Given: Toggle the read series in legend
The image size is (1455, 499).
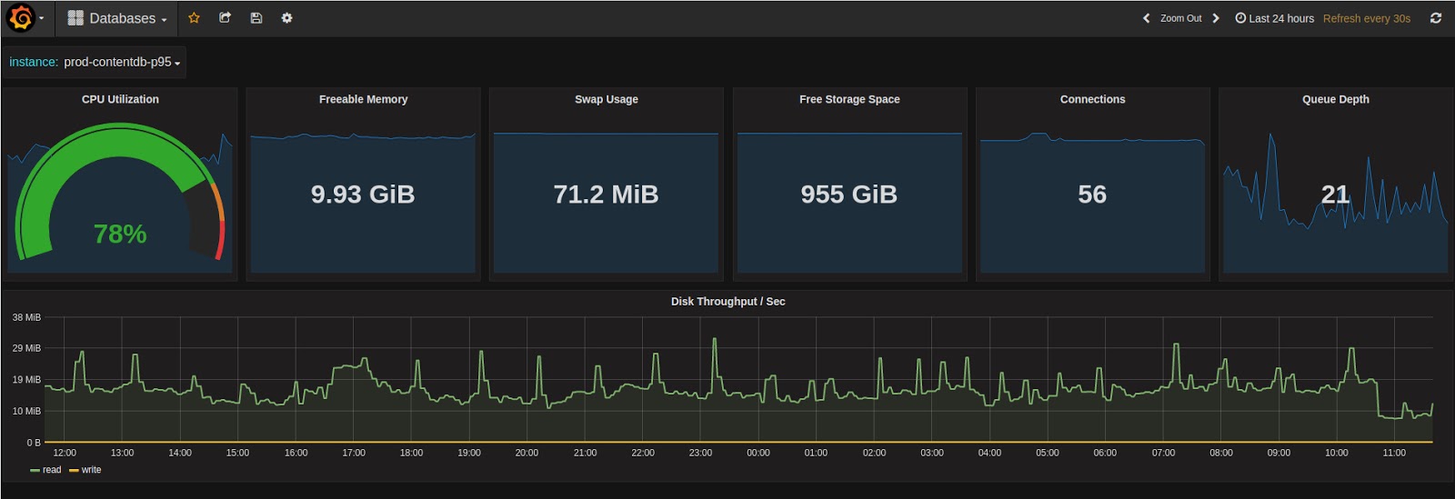Looking at the screenshot, I should (46, 470).
